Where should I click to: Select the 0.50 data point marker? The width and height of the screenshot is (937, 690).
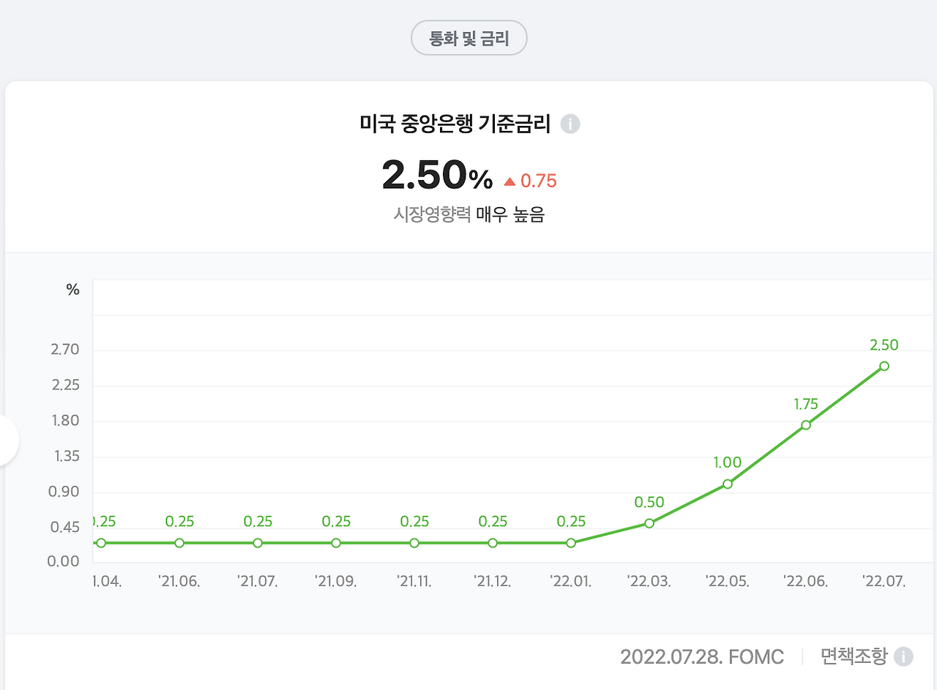pos(649,523)
